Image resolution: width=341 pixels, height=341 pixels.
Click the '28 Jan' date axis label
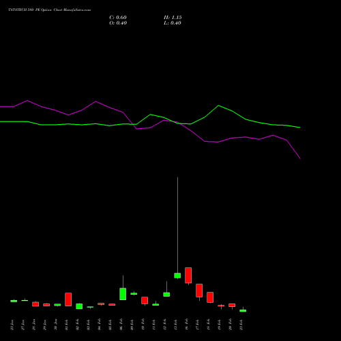pos(34,325)
